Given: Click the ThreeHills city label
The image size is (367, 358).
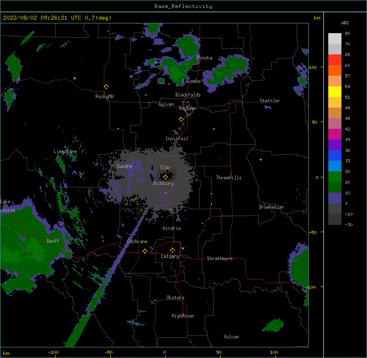Looking at the screenshot, I should 229,178.
